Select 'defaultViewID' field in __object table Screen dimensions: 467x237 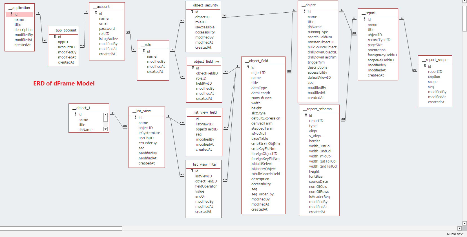click(x=319, y=77)
